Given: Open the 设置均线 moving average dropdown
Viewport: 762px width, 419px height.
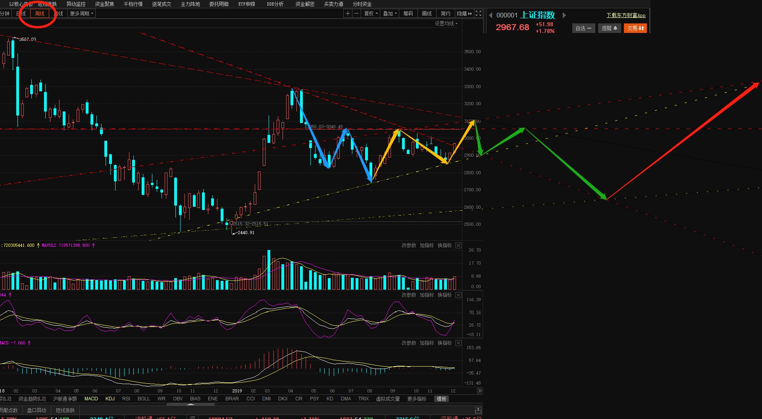Looking at the screenshot, I should click(x=446, y=24).
